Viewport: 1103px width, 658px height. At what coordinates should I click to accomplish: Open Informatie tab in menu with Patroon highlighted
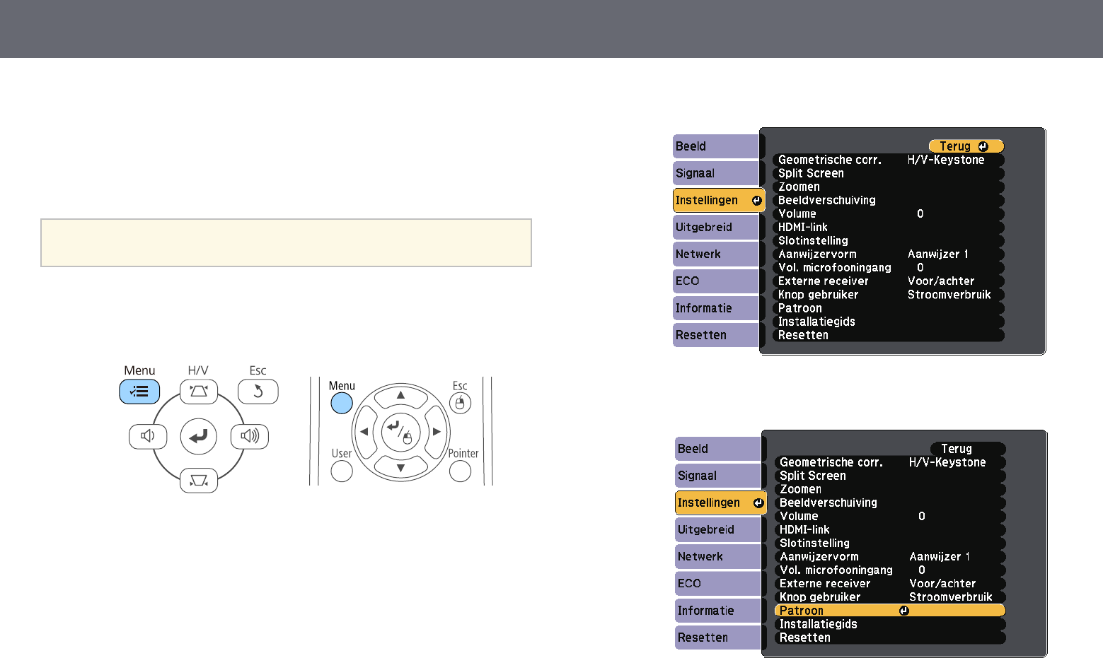[718, 611]
